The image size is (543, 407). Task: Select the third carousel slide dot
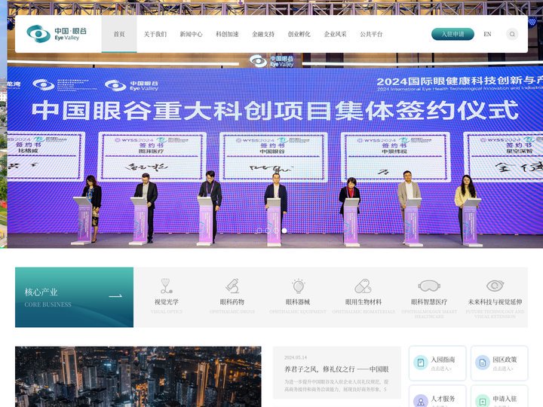[276, 231]
